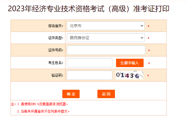The width and height of the screenshot is (187, 123).
Task: Expand the 证件类型 dropdown showing 居民身份证
Action: coord(106,38)
